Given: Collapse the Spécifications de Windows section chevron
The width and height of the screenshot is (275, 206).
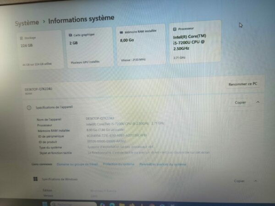Looking at the screenshot, I should (x=256, y=181).
